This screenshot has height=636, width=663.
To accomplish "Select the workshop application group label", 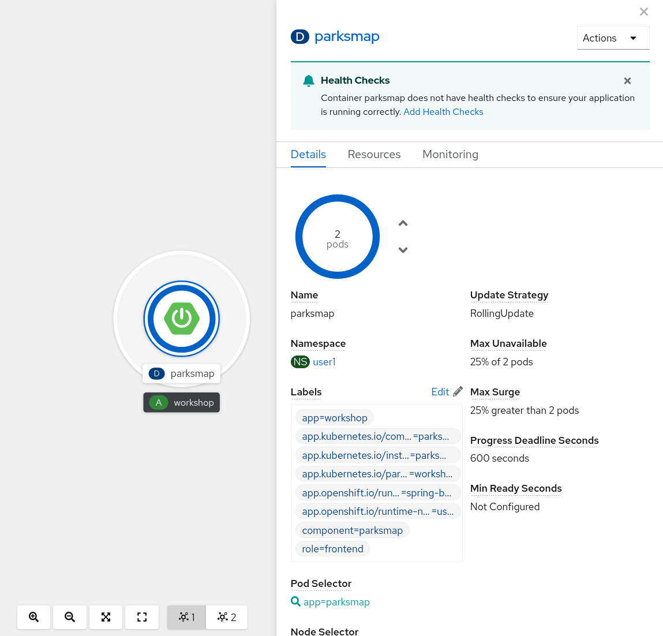I will (182, 403).
